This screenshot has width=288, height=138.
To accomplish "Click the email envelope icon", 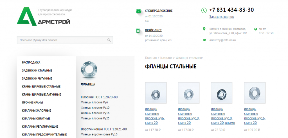I will 204,40.
